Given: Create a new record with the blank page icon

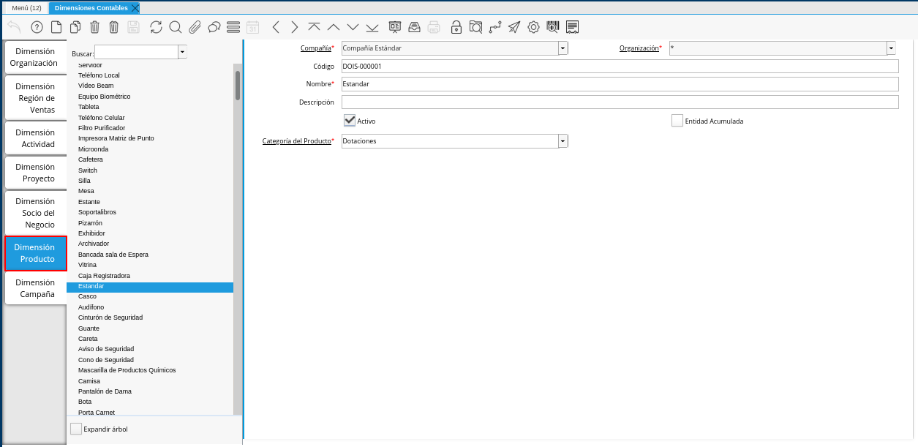Looking at the screenshot, I should coord(56,27).
